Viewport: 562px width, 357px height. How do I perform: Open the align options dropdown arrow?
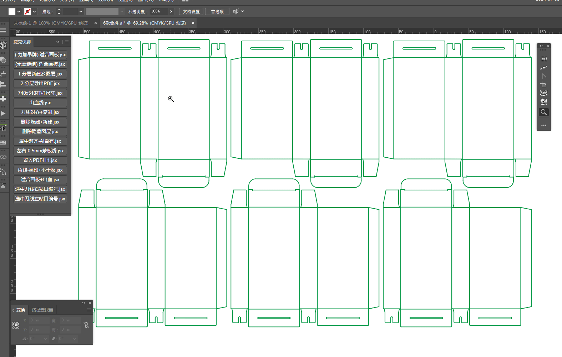pyautogui.click(x=243, y=11)
